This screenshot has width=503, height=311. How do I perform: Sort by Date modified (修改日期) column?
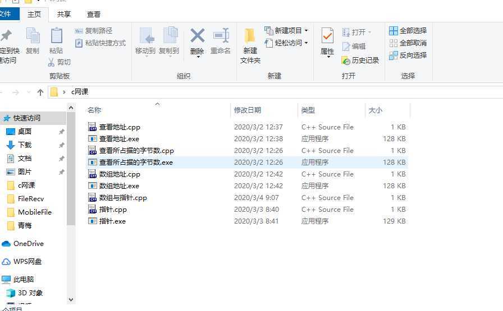click(248, 110)
